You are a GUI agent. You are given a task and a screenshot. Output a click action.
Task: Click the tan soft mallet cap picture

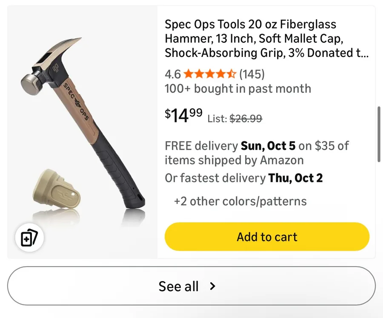54,191
